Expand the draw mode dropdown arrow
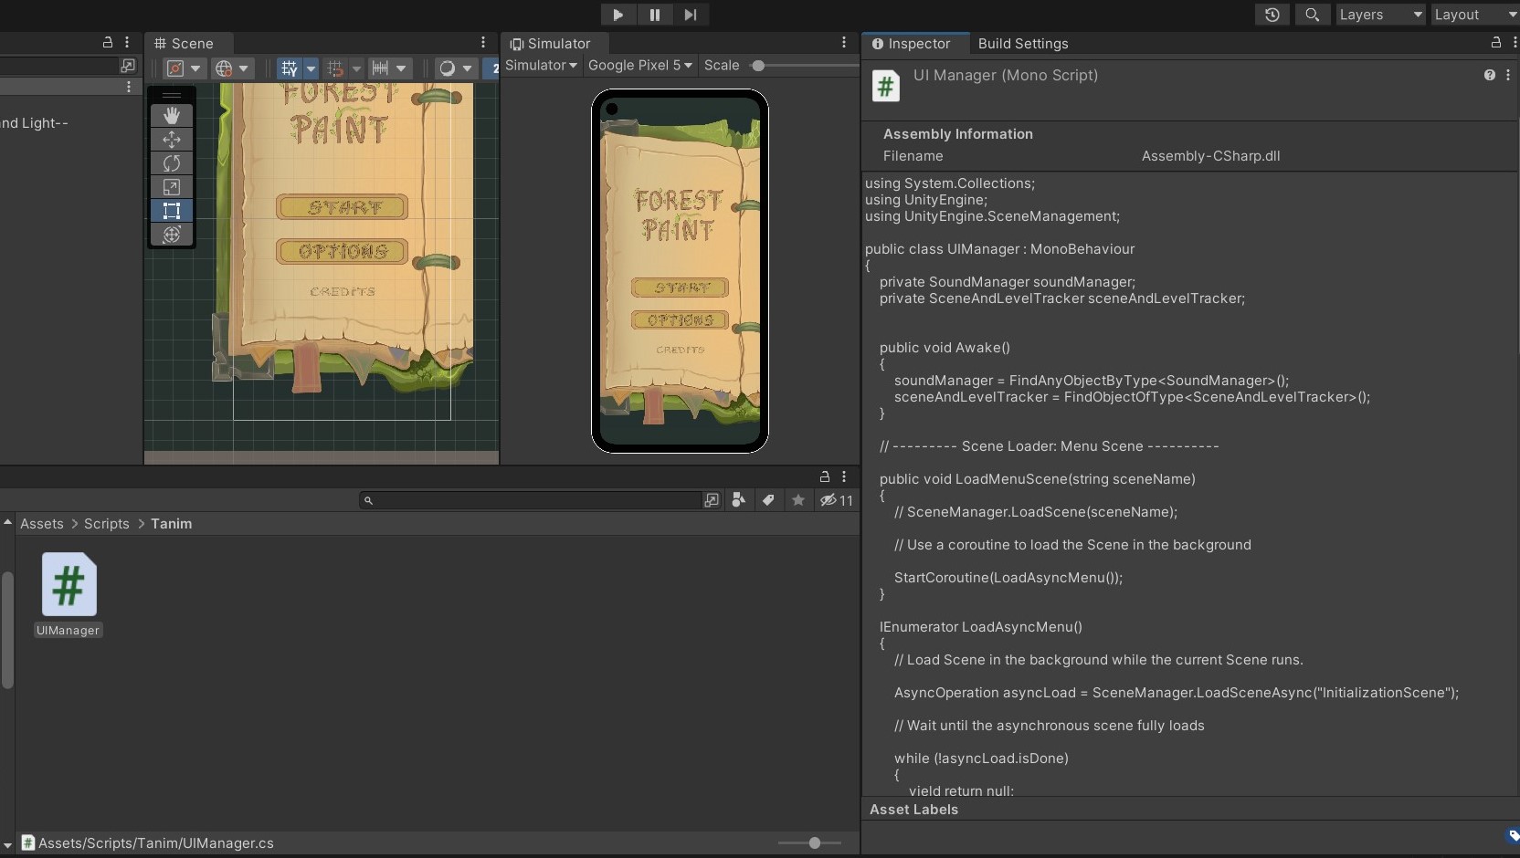 [468, 68]
